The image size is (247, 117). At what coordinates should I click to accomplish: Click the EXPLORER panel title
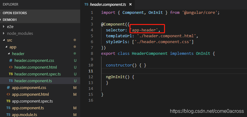tap(10, 5)
